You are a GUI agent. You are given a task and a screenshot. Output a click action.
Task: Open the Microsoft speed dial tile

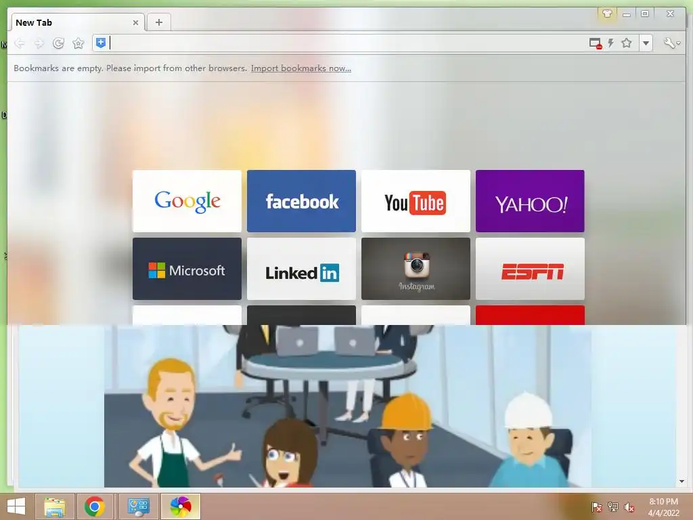point(187,268)
